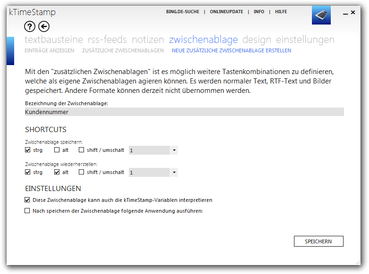
Task: Select NEUE ZUSÄTZLICHE ZWISCHENABLAGE ERSTELLEN sub-tab
Action: click(x=231, y=50)
